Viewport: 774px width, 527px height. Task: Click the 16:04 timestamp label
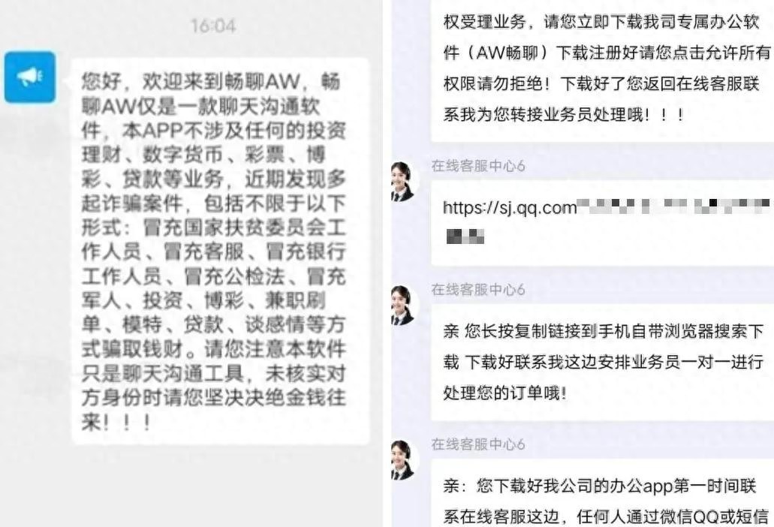213,26
